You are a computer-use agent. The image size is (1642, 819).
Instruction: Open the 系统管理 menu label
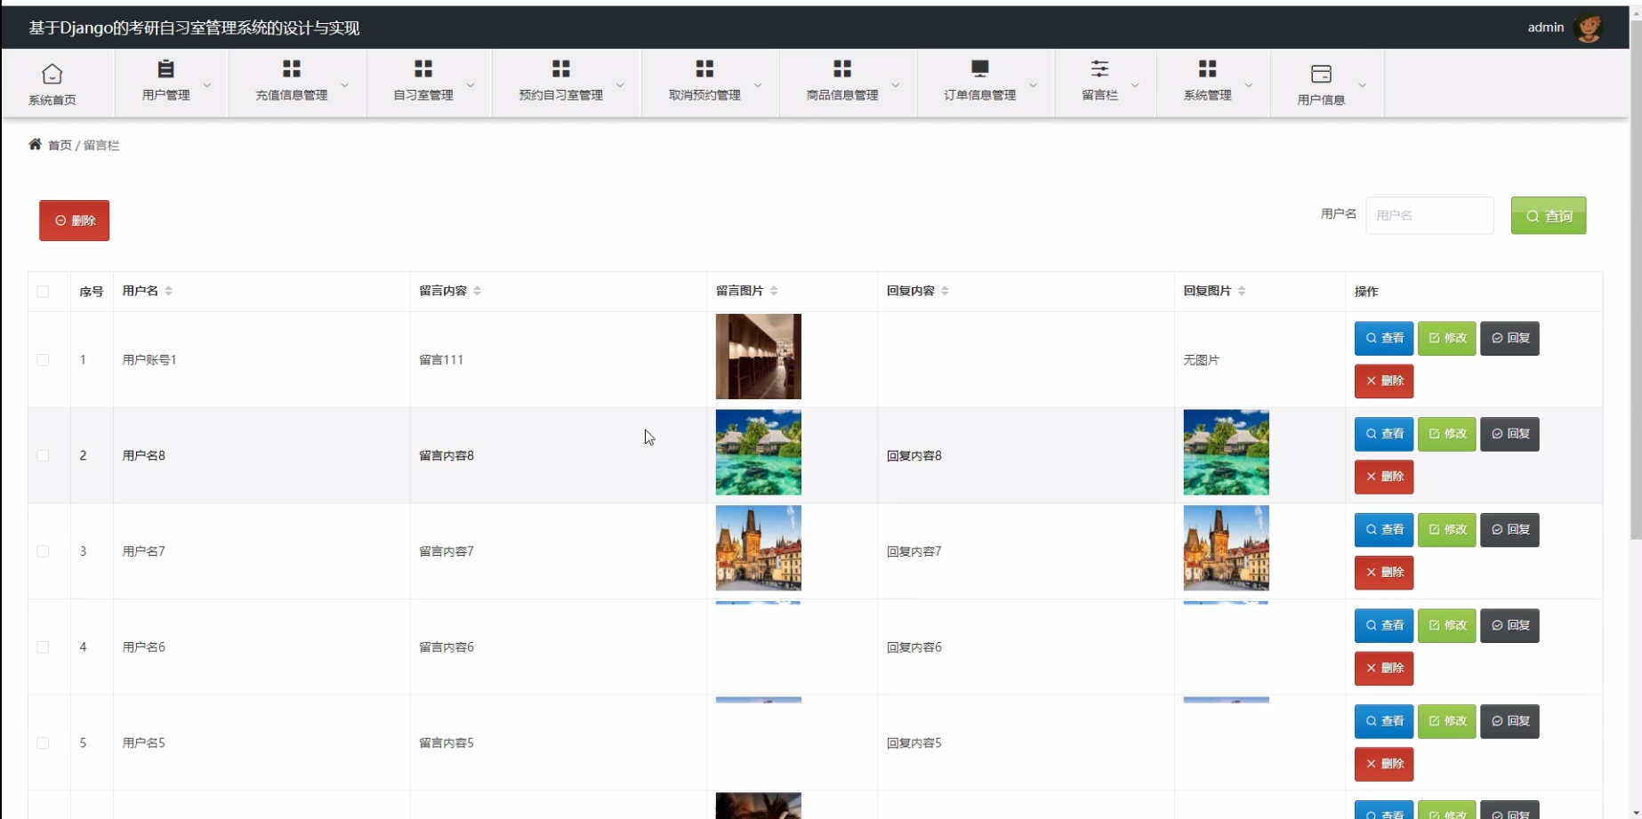click(1207, 95)
